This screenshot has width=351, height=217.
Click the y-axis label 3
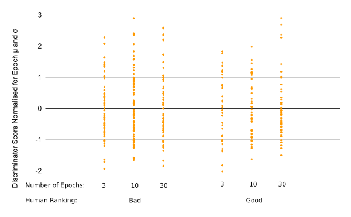point(40,15)
